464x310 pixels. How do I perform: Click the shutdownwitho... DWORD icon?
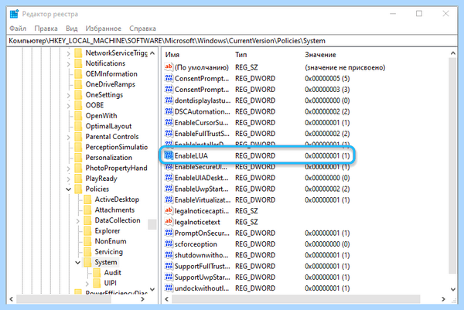click(169, 255)
